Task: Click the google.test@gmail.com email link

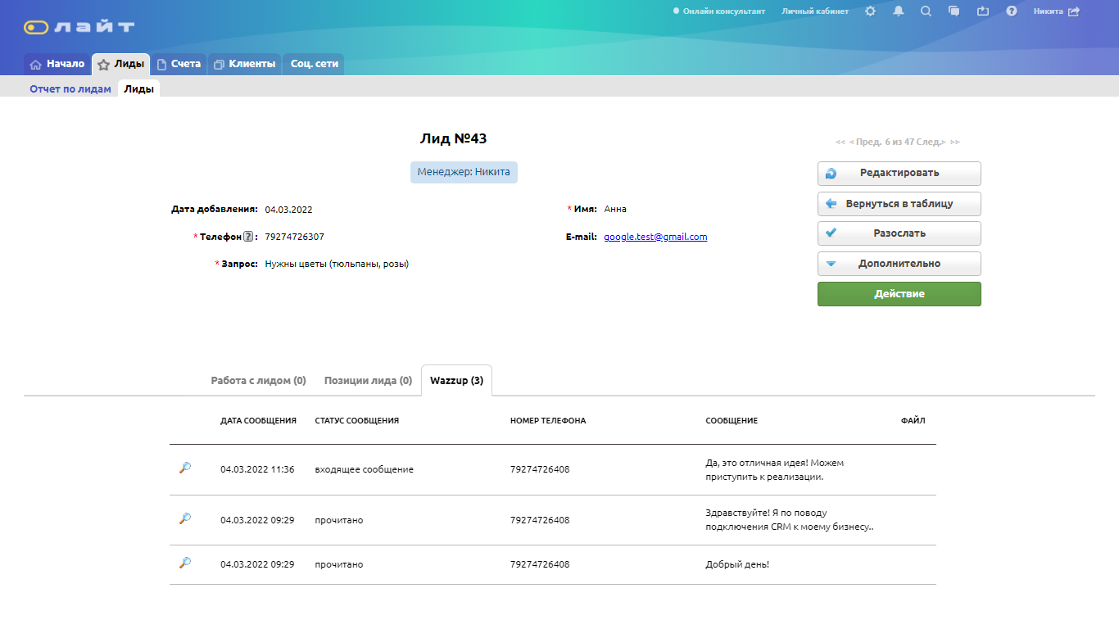Action: [655, 237]
